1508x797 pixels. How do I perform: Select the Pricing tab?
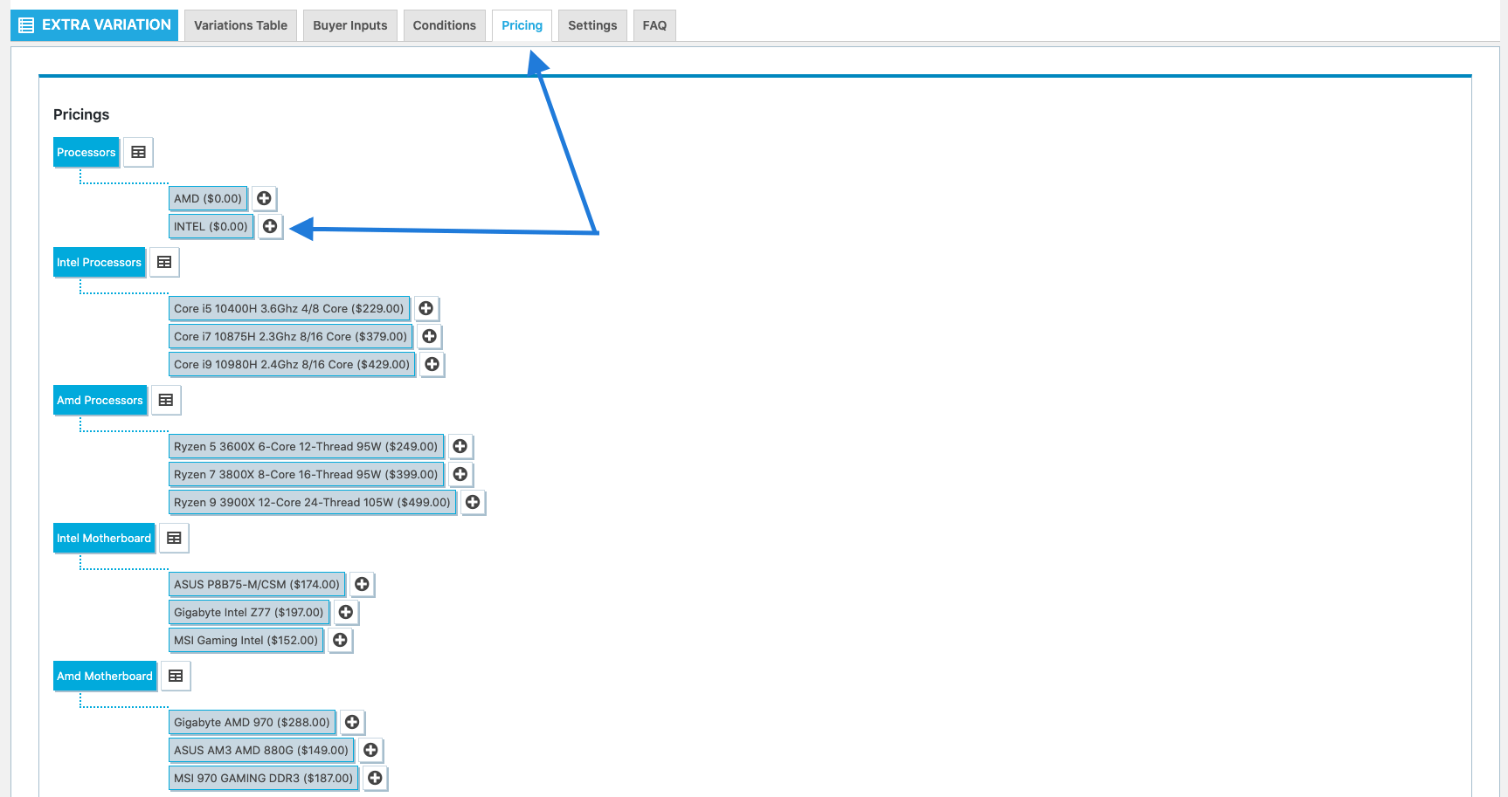click(x=522, y=25)
